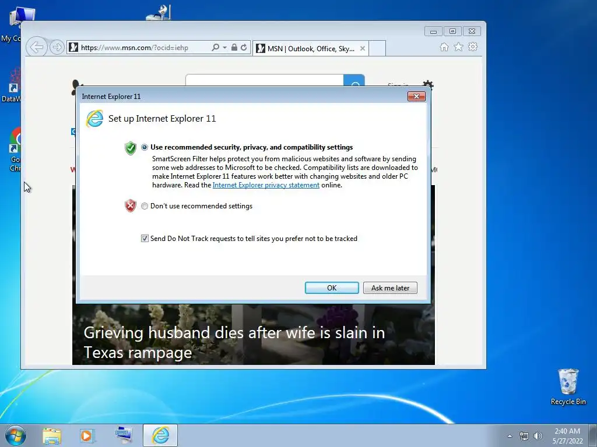
Task: Click the network tray icon
Action: pos(524,436)
